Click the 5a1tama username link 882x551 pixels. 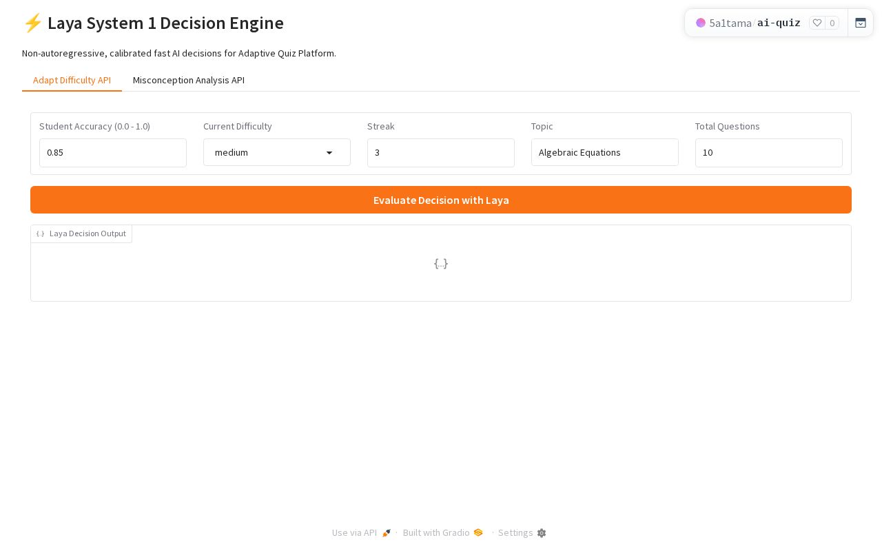pyautogui.click(x=730, y=23)
